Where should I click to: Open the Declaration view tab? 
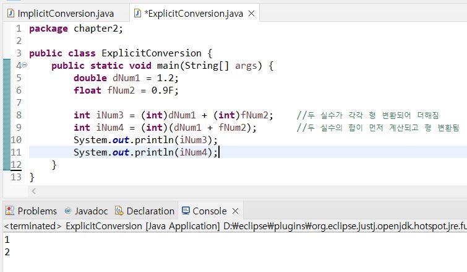pyautogui.click(x=145, y=211)
